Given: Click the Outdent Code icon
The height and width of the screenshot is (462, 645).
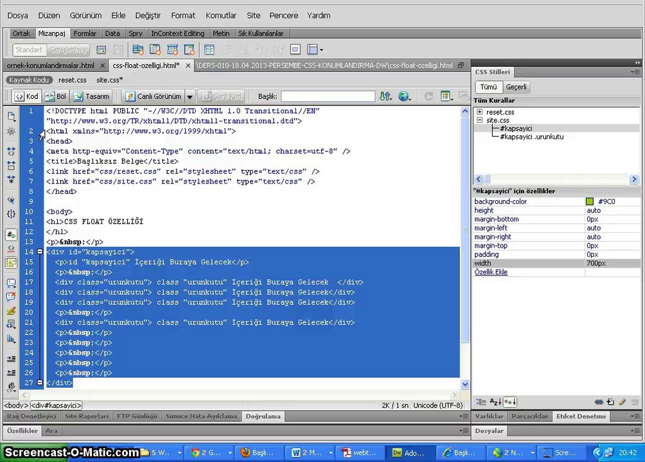Looking at the screenshot, I should coord(11,373).
